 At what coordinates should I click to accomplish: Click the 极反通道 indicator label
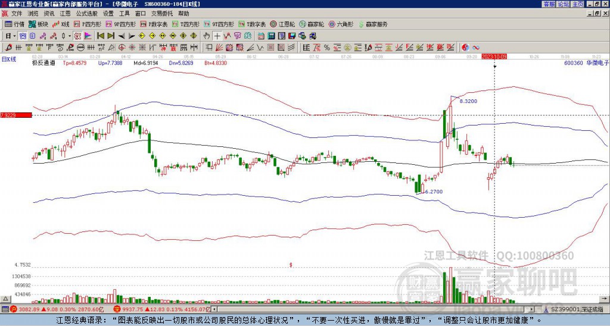point(43,63)
